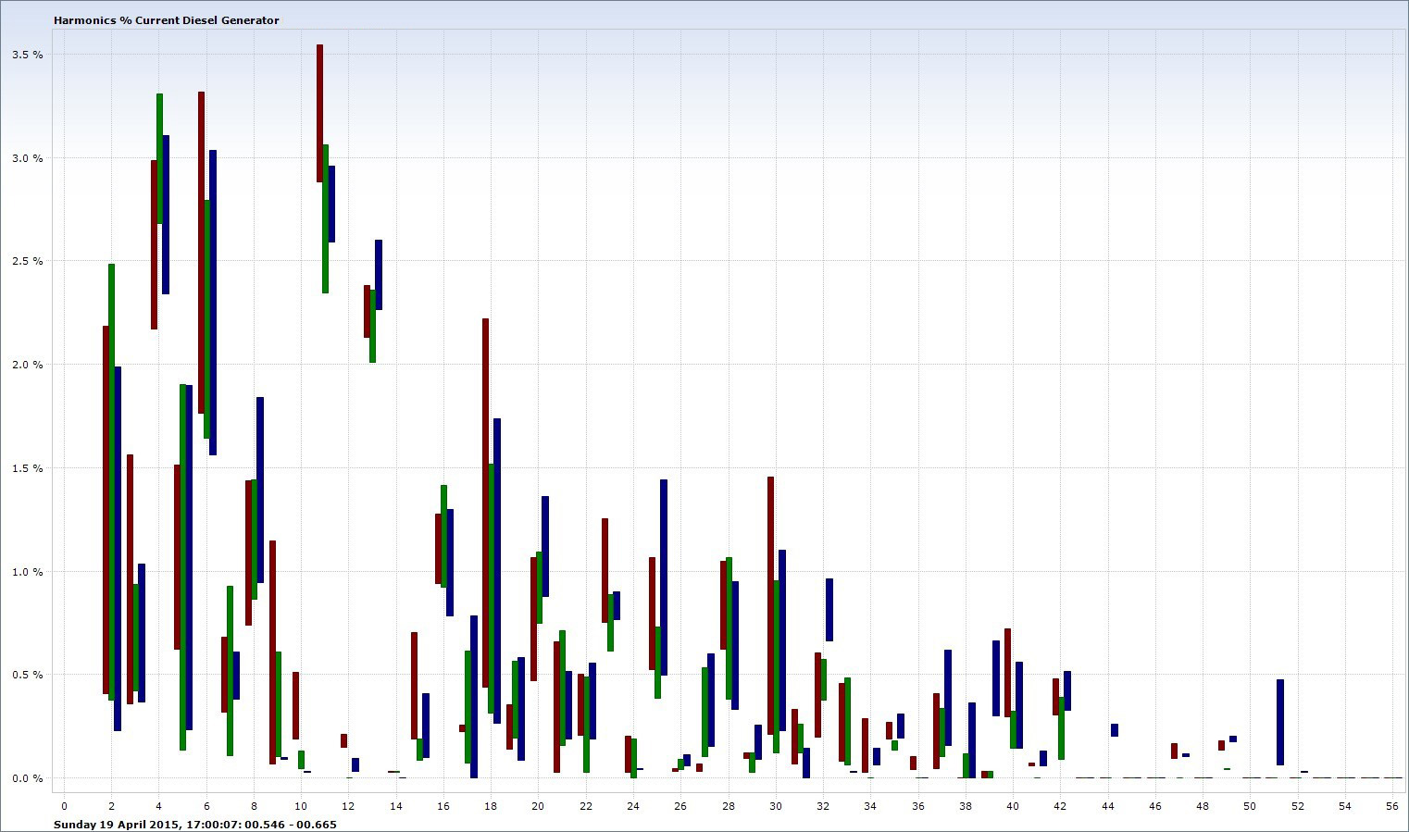Click x-axis label "20"
Viewport: 1409px width, 832px height.
click(x=538, y=807)
